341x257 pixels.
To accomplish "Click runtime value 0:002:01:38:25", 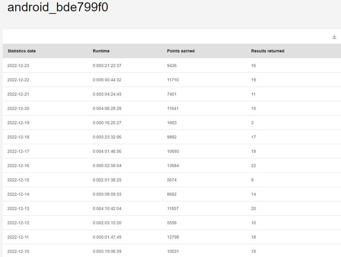I will (x=107, y=180).
